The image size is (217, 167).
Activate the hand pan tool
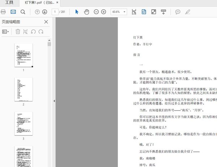[86, 12]
